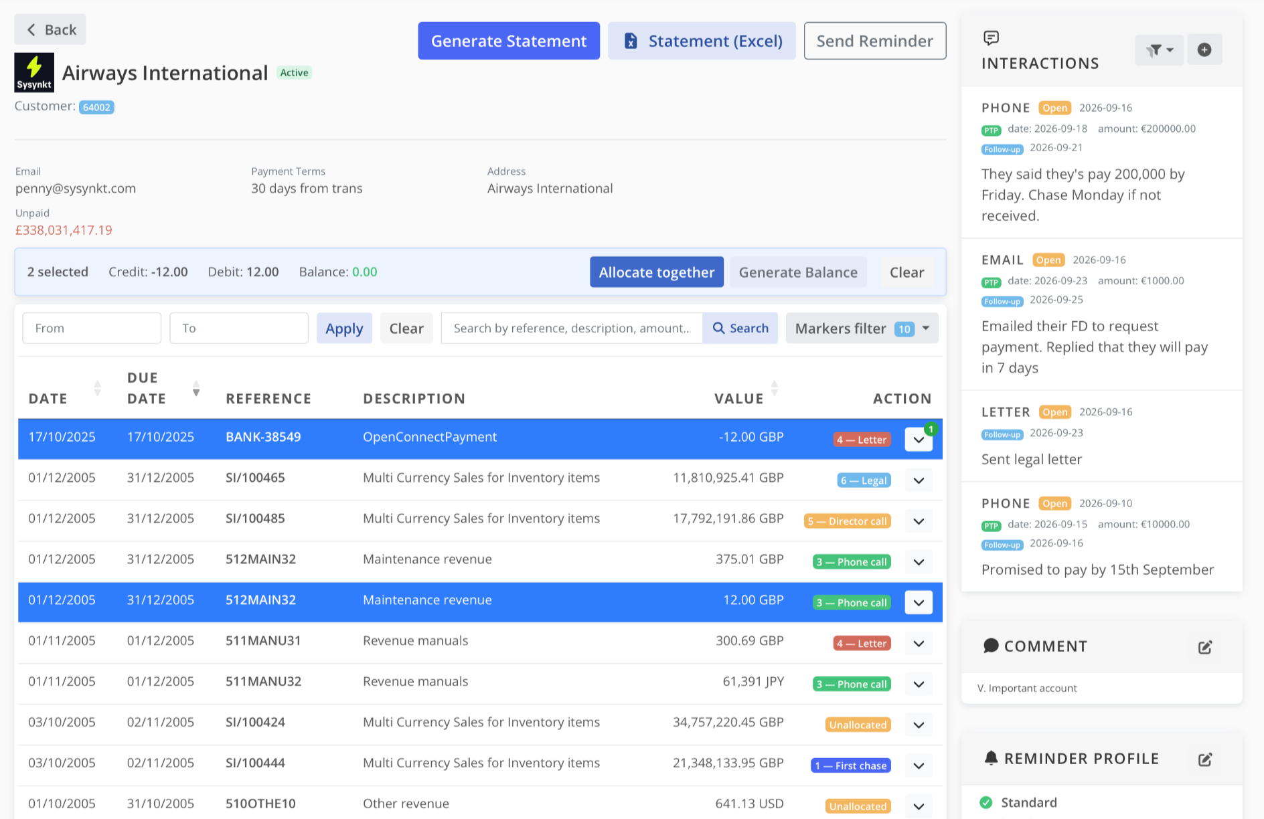1264x819 pixels.
Task: Click Generate Statement button
Action: 509,41
